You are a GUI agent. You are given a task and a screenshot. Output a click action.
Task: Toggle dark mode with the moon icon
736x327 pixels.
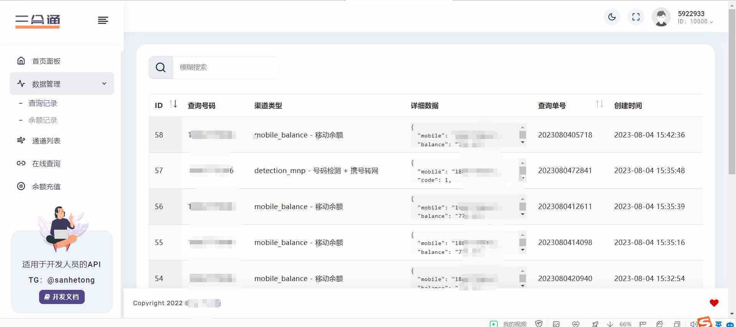pyautogui.click(x=612, y=17)
